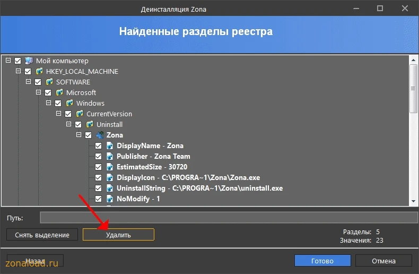Select the Publisher - Zona Team row text
This screenshot has width=419, height=274.
[x=153, y=156]
